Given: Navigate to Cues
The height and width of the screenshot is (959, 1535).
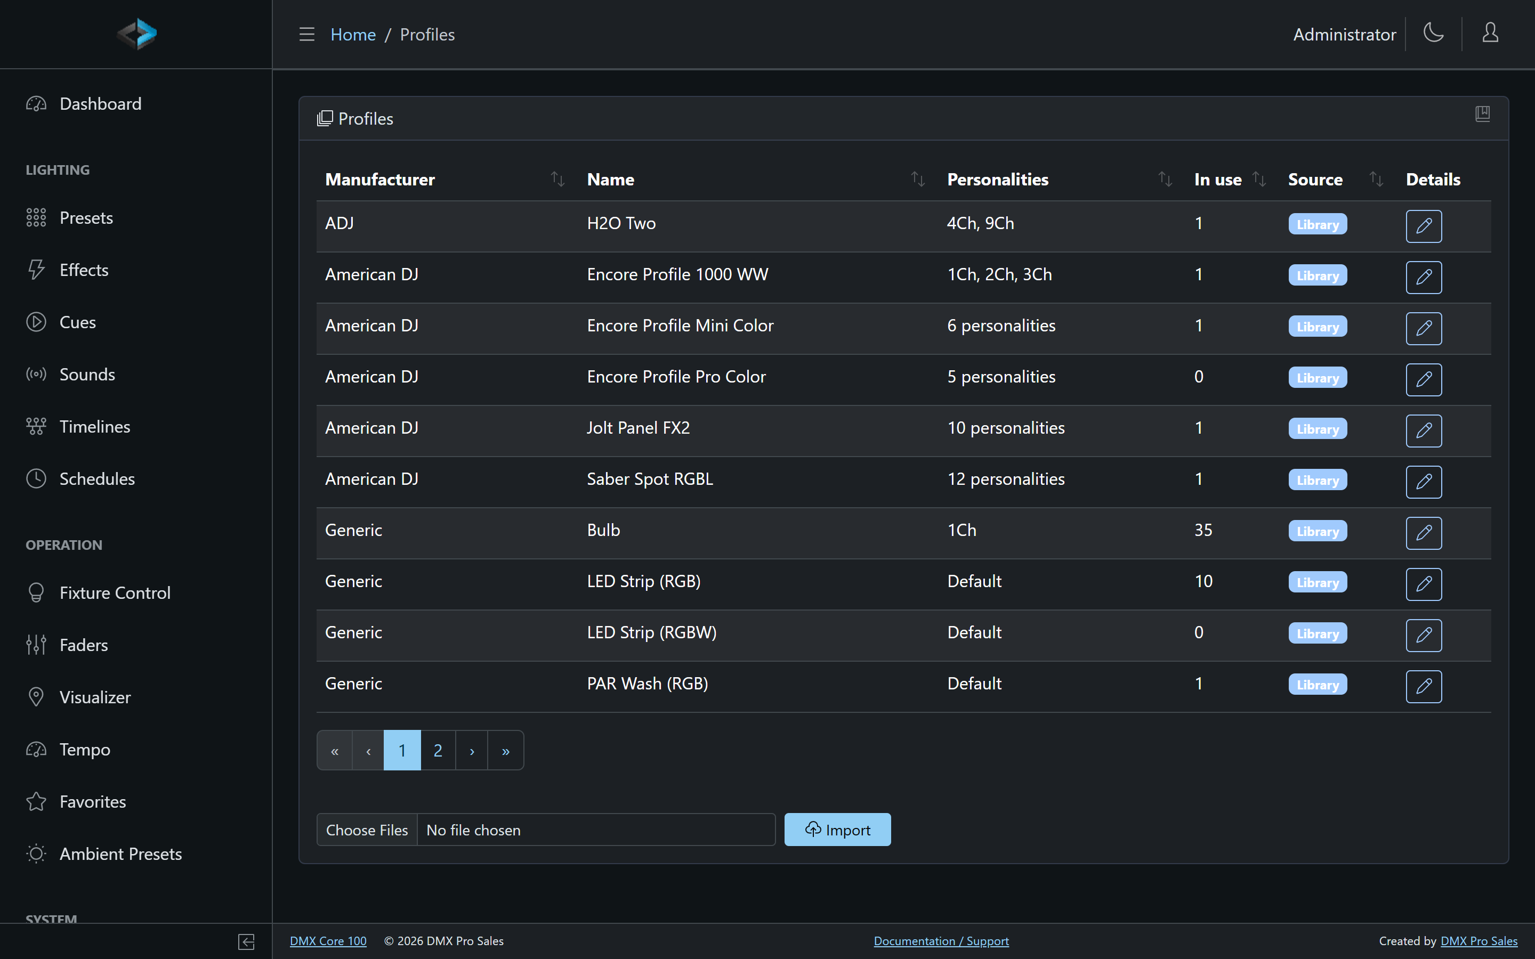Looking at the screenshot, I should [136, 322].
